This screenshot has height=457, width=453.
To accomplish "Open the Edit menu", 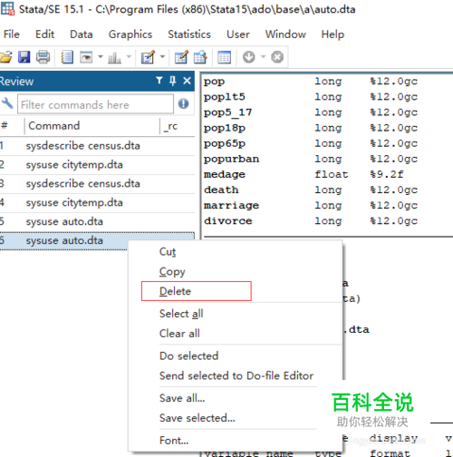I will pos(44,34).
